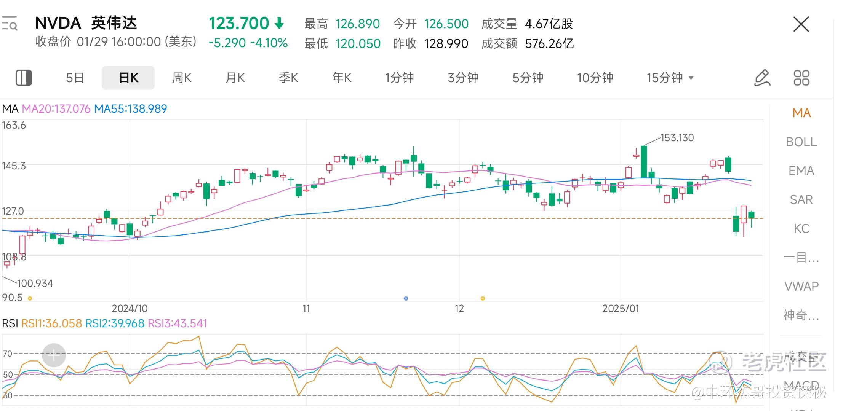The image size is (843, 411).
Task: Select the KC indicator
Action: [801, 229]
